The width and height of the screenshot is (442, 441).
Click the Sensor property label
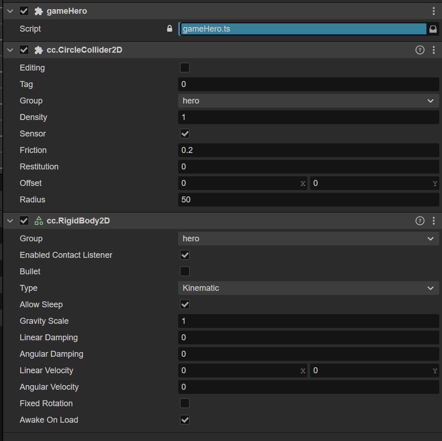click(33, 134)
